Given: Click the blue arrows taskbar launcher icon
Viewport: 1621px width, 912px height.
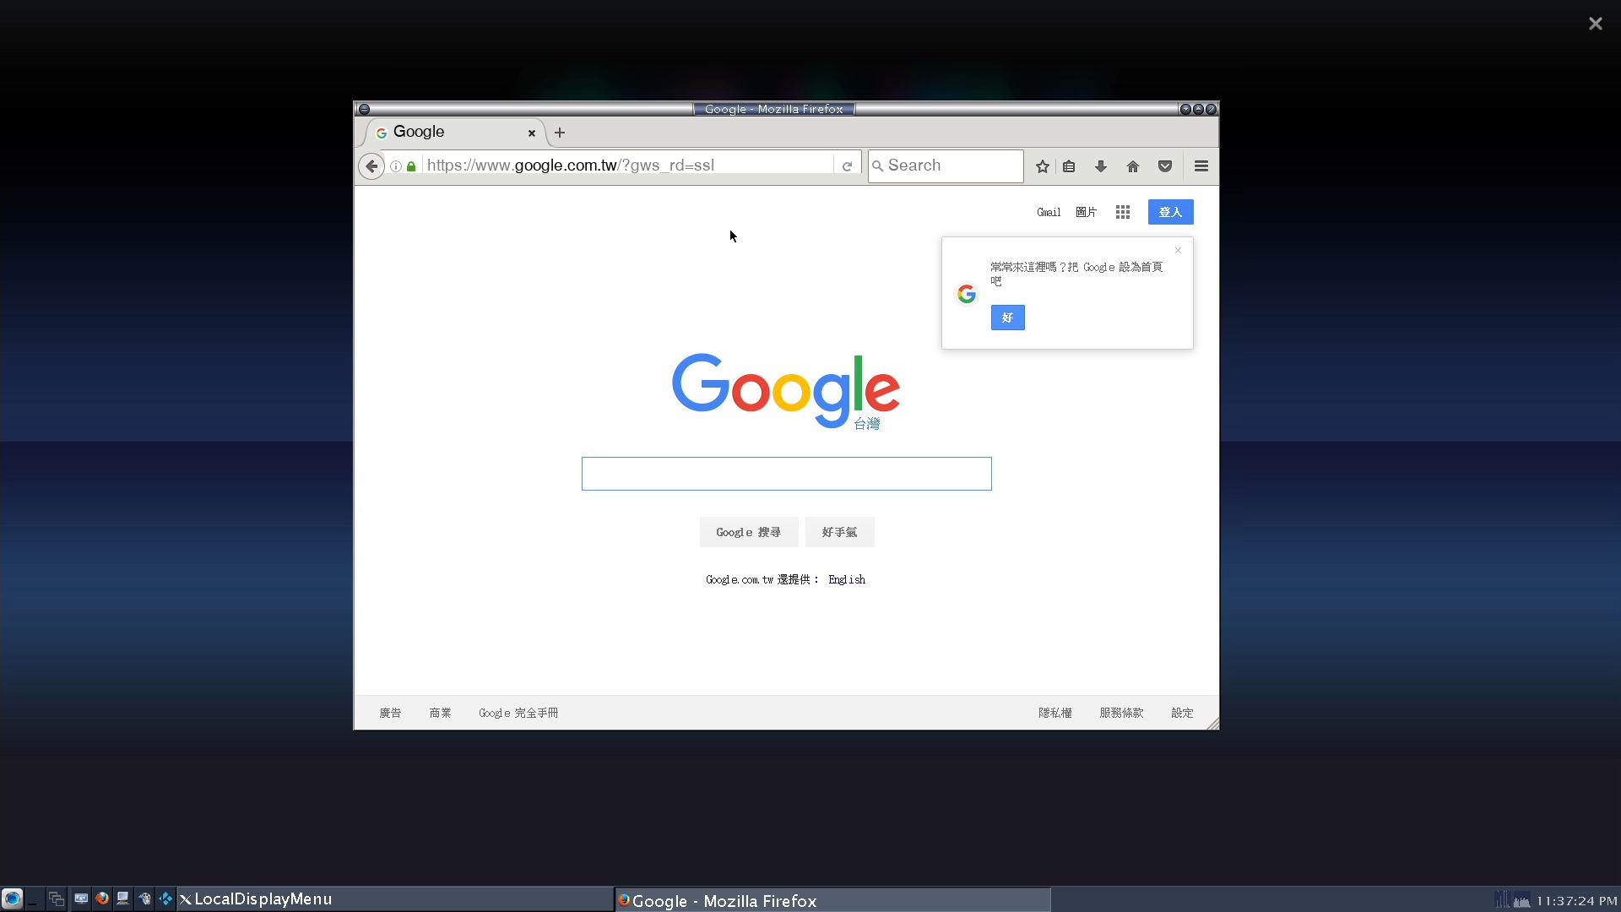Looking at the screenshot, I should coord(166,898).
